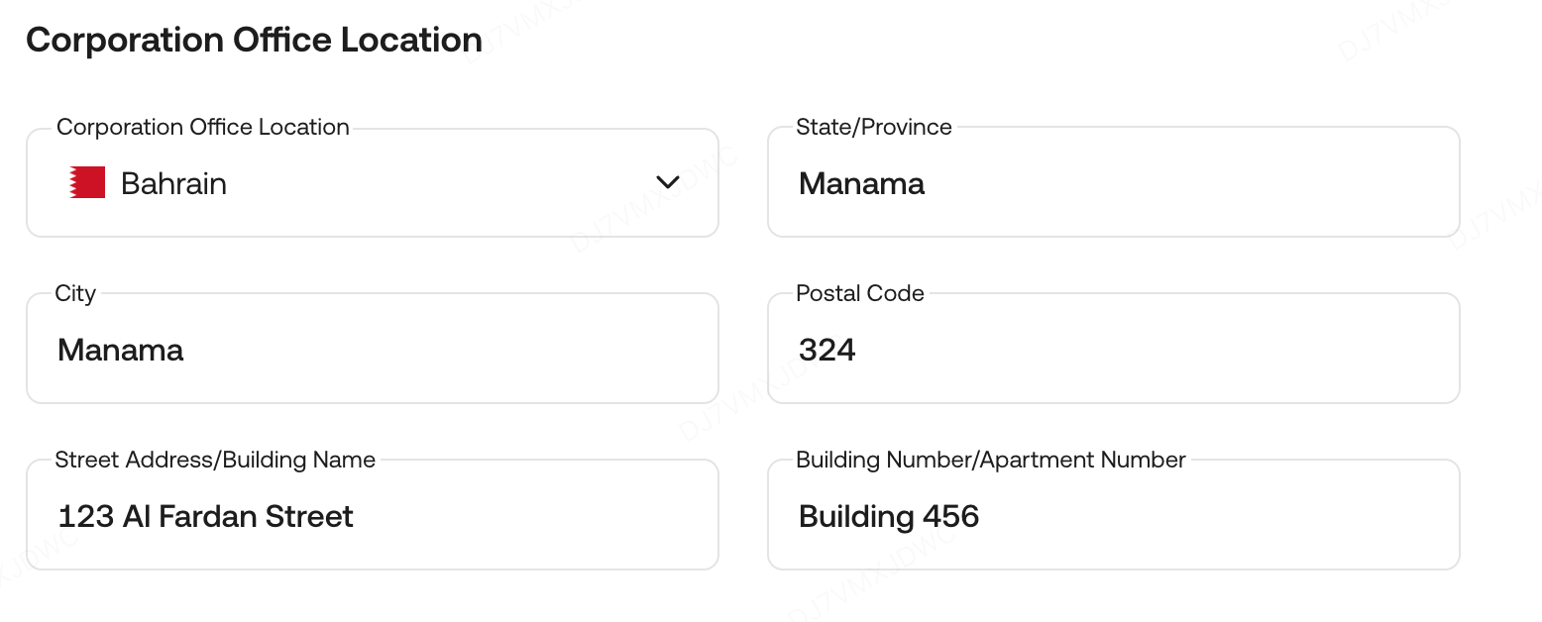This screenshot has width=1542, height=622.
Task: Place cursor on postal code value 324
Action: click(826, 350)
